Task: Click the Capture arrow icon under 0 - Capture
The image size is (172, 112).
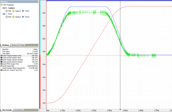Action: click(x=13, y=11)
